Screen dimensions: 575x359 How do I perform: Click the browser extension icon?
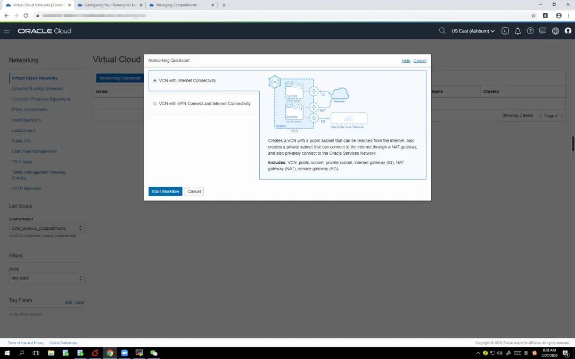click(545, 15)
